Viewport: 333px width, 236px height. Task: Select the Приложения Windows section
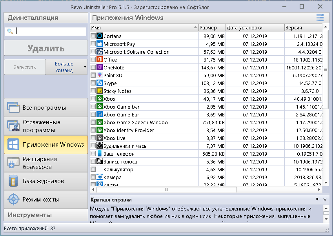[46, 145]
